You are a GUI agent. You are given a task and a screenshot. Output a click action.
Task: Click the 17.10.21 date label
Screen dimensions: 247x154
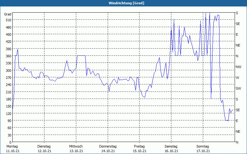click(203, 151)
